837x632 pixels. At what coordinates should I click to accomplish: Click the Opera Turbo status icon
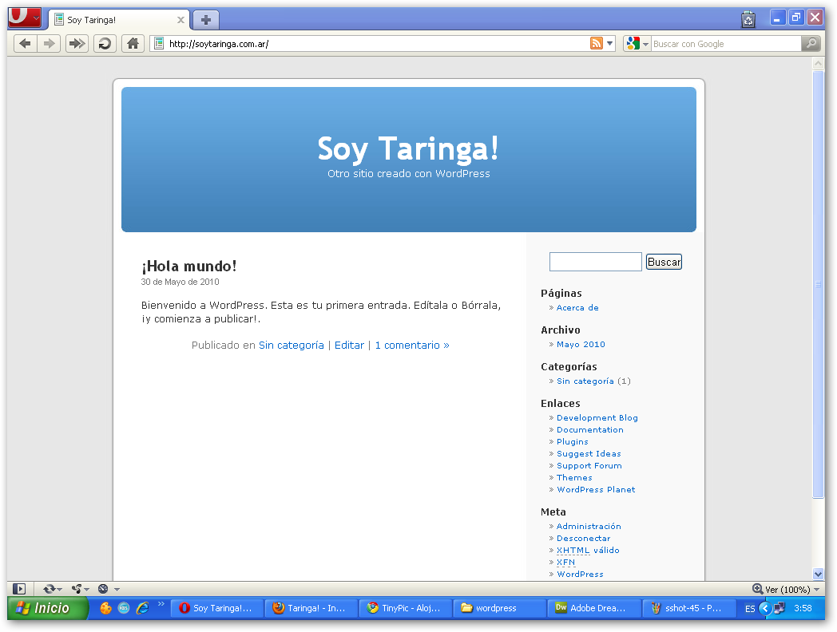pyautogui.click(x=104, y=589)
